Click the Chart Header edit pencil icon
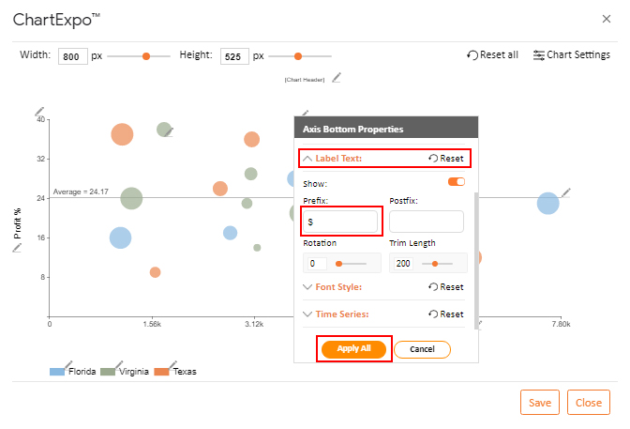630x429 pixels. (x=337, y=78)
